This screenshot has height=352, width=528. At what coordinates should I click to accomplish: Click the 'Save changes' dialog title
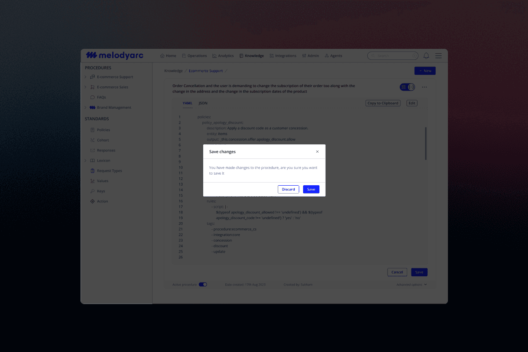222,152
